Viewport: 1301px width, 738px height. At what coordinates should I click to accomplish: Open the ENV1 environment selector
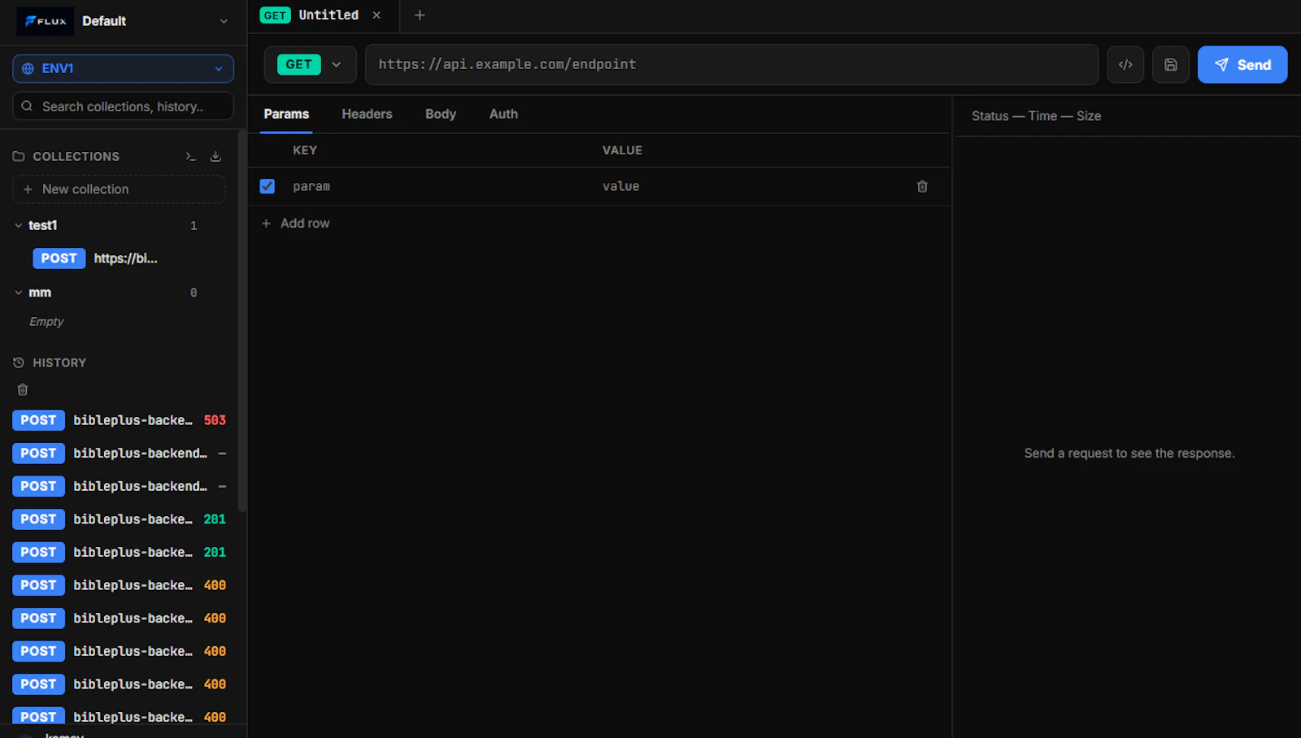tap(123, 68)
